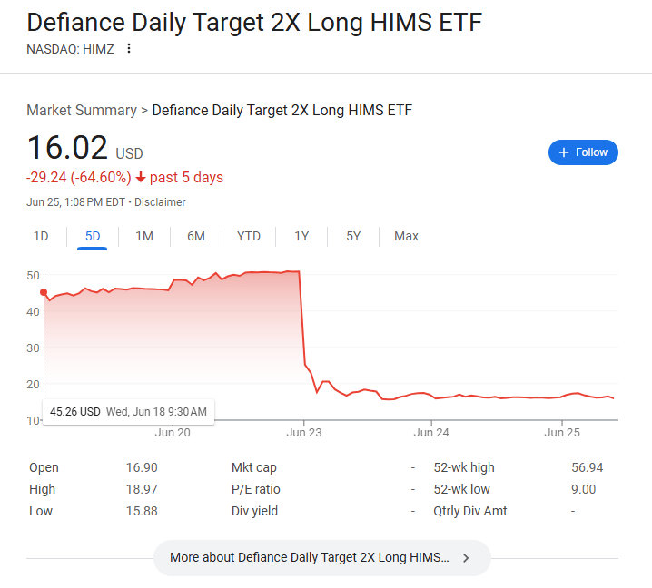
Task: View the 1Y price history
Action: pos(301,236)
